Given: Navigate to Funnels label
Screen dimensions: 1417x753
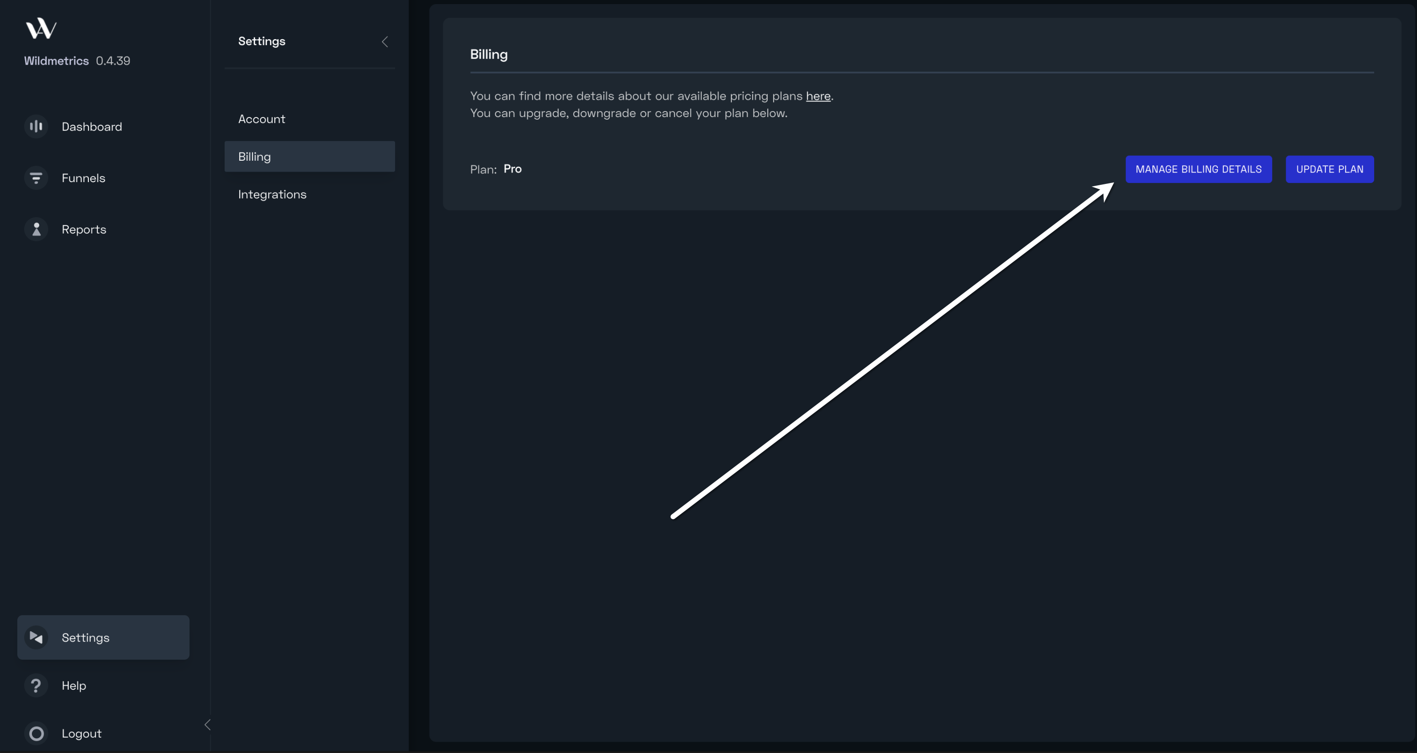Looking at the screenshot, I should [84, 178].
